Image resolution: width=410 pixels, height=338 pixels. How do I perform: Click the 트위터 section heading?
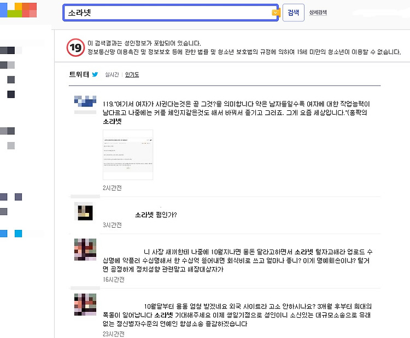point(79,74)
